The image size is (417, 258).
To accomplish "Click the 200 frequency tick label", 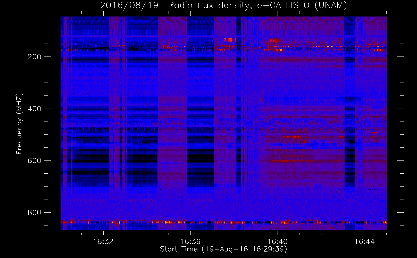I will click(x=34, y=57).
